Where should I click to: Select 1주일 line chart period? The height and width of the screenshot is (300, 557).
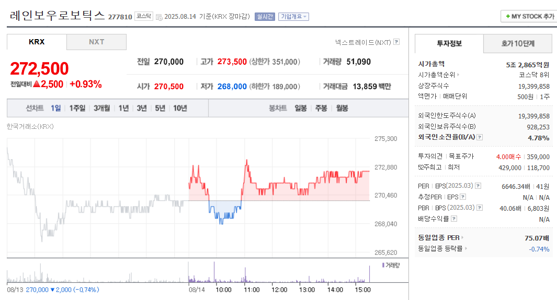(x=77, y=108)
